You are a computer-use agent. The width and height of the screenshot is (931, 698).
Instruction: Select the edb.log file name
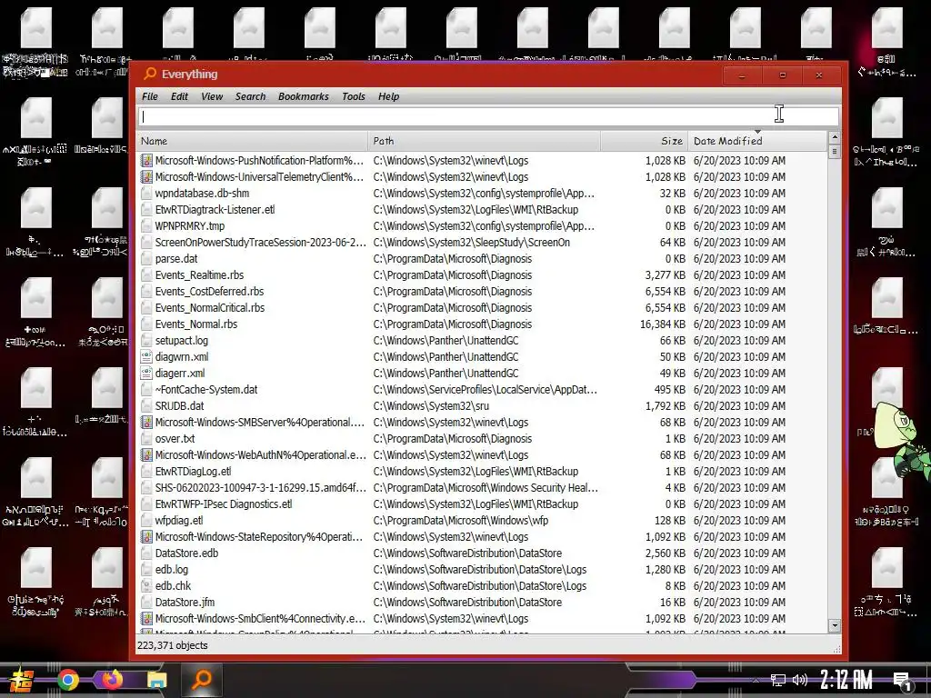click(x=172, y=569)
